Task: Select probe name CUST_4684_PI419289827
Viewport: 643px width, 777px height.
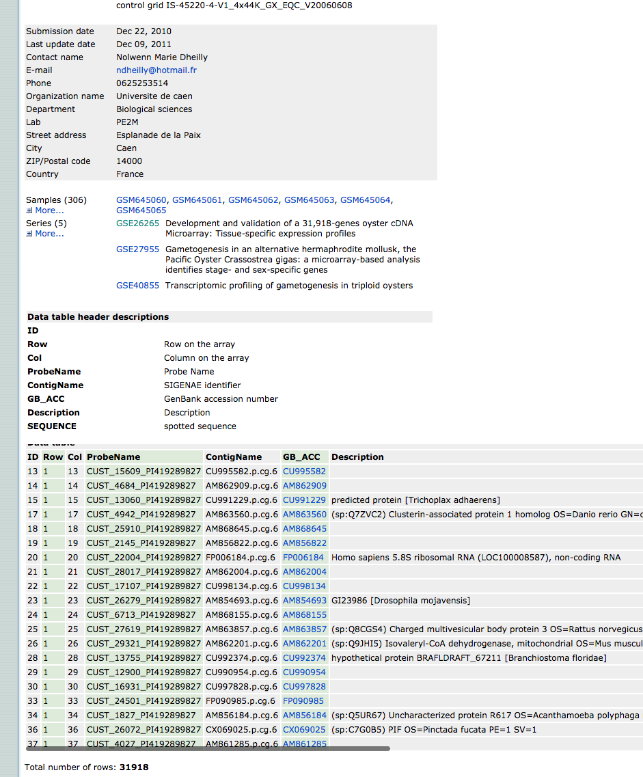Action: coord(141,486)
